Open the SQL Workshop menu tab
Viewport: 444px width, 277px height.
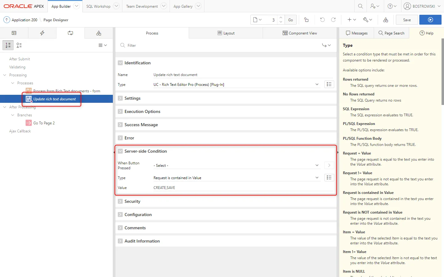pos(98,6)
